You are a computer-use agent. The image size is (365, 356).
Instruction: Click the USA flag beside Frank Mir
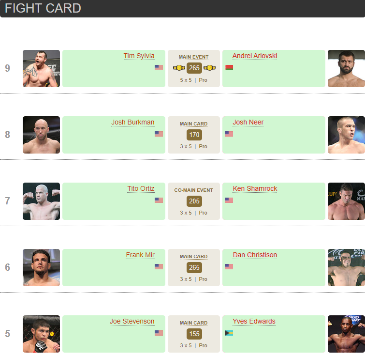click(159, 266)
